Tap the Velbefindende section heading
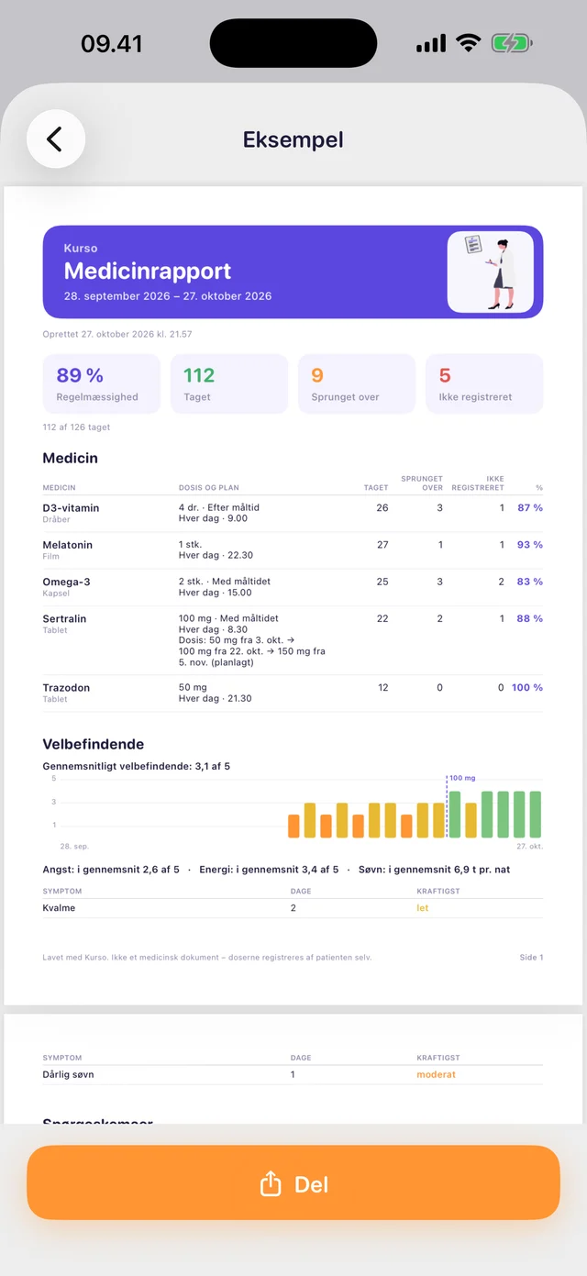The height and width of the screenshot is (1276, 587). tap(94, 744)
